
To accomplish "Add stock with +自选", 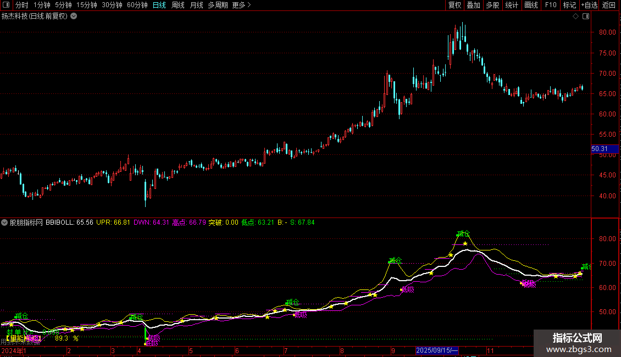I will tap(589, 5).
